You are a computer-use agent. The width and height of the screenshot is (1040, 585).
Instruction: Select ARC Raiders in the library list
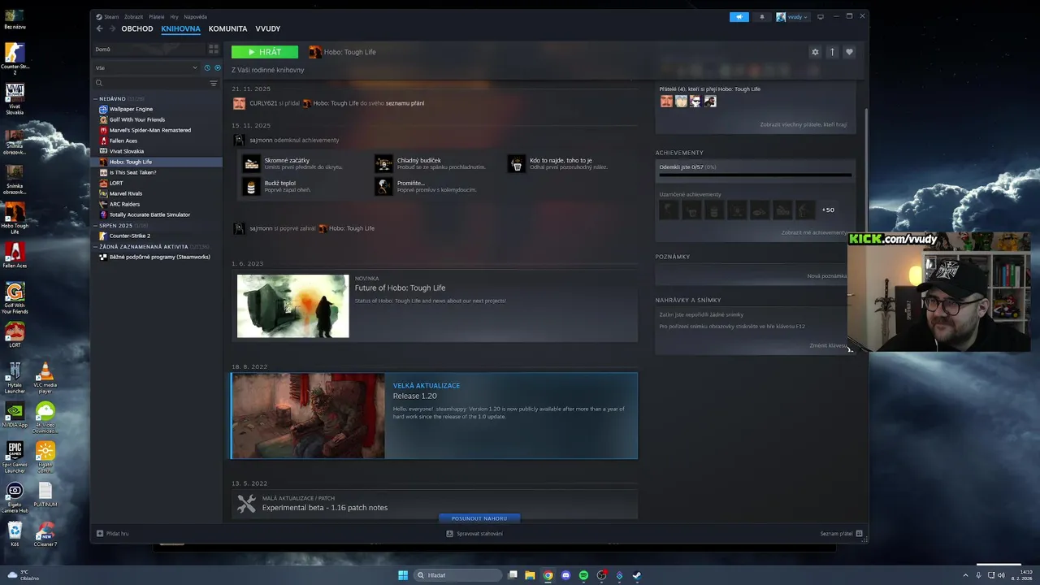tap(124, 204)
